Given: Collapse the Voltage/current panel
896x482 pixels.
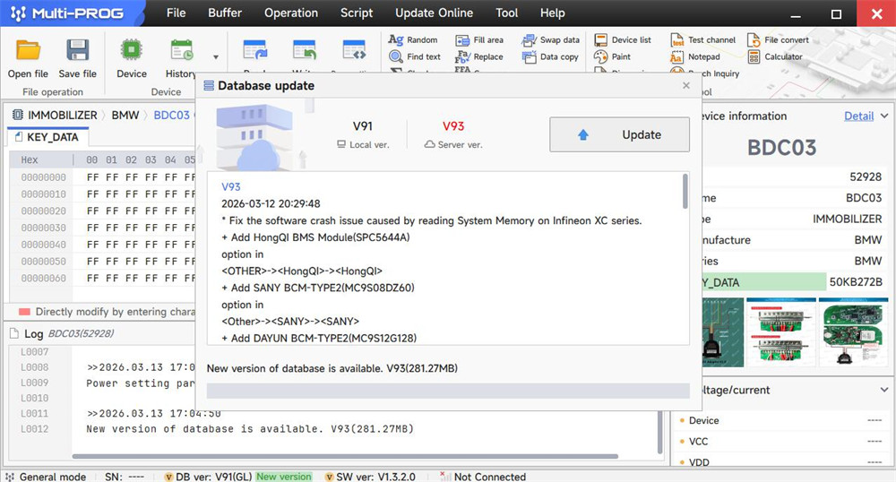Looking at the screenshot, I should 881,390.
